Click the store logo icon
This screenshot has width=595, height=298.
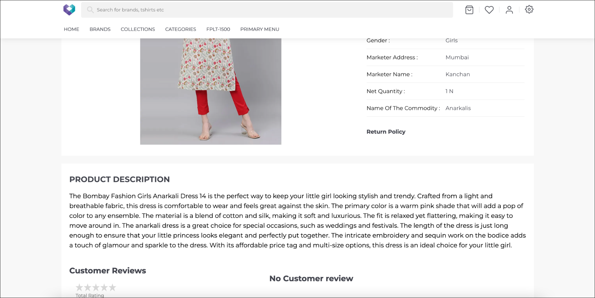click(69, 10)
